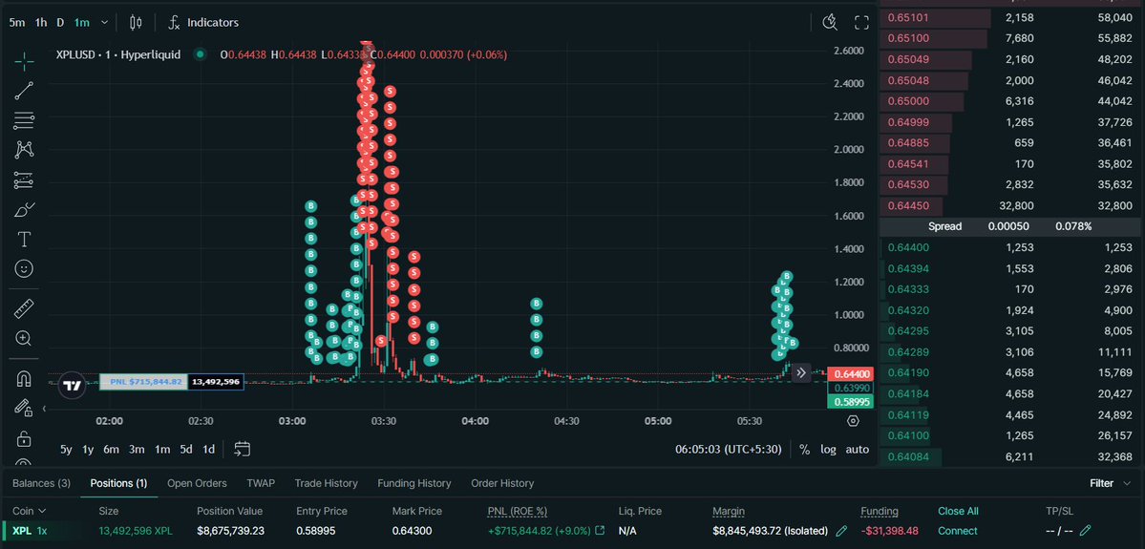Click the 0.64450 ask price row
Screen dimensions: 1145x549
(1010, 206)
